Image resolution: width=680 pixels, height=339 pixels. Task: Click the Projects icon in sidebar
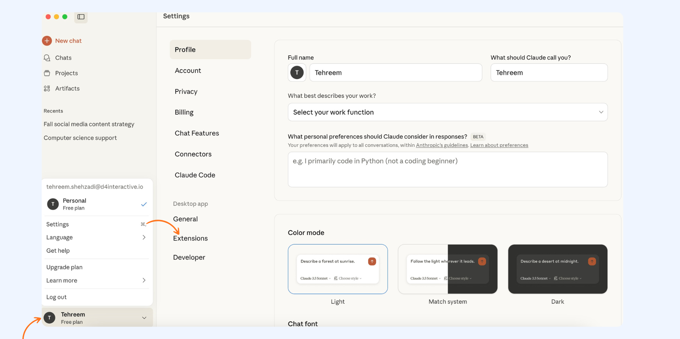[47, 73]
